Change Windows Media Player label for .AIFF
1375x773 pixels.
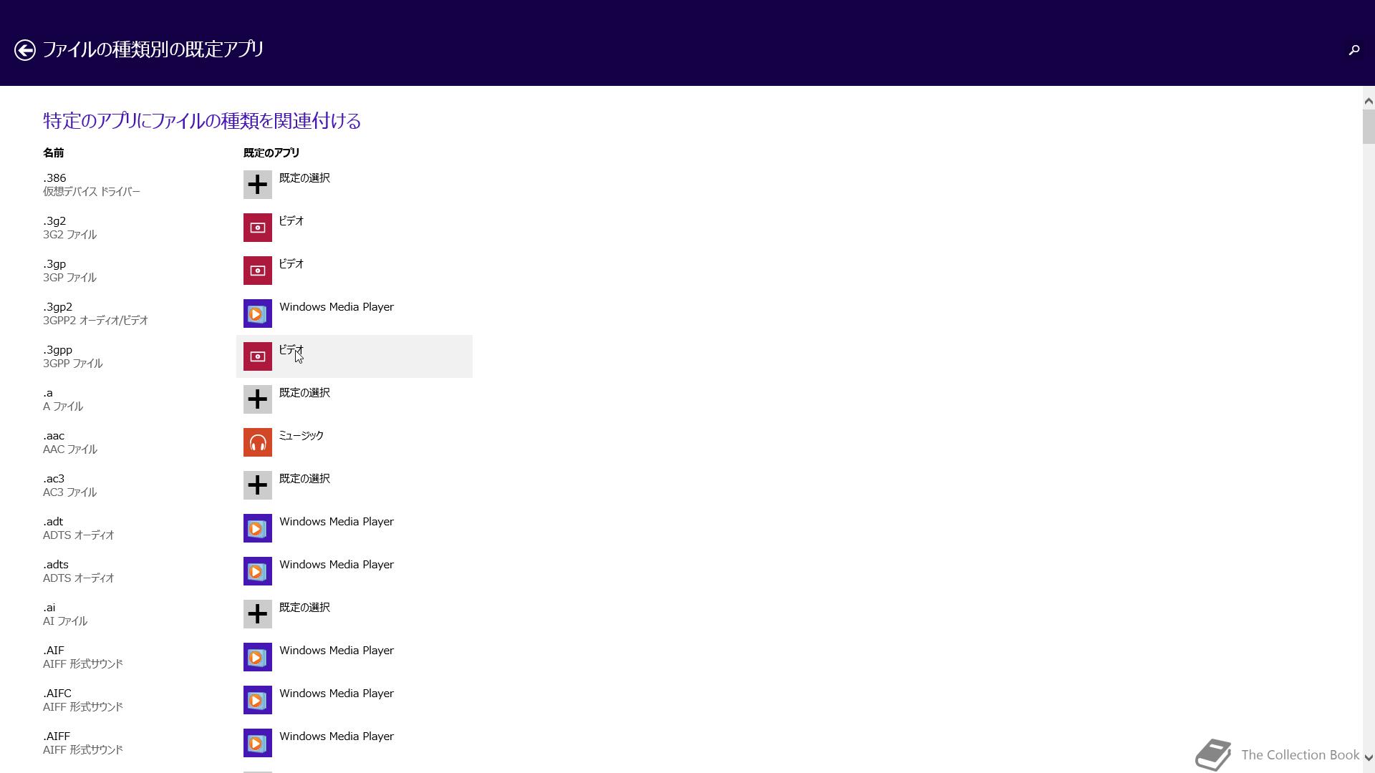tap(337, 736)
